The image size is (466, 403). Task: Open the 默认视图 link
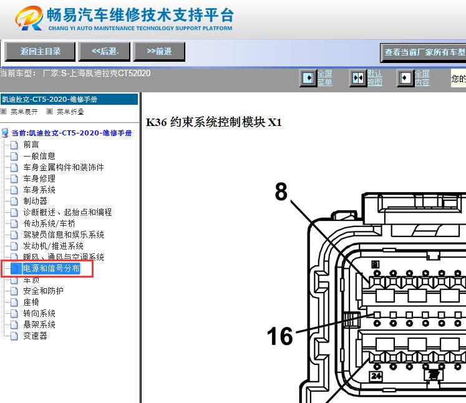(374, 78)
